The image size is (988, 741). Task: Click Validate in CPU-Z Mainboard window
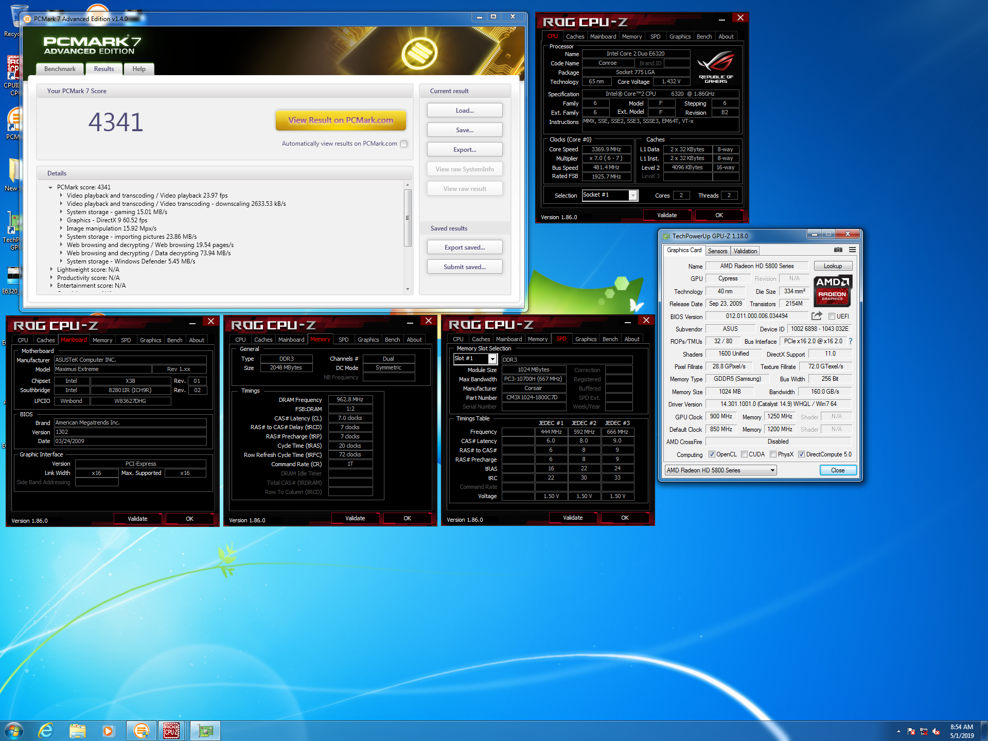click(137, 519)
